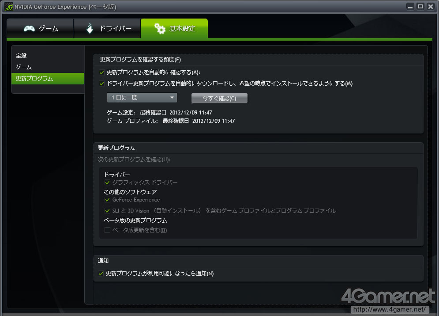This screenshot has width=439, height=316.
Task: Uncheck 更新プログラムが利用可能になったら通知 checkbox
Action: [x=101, y=274]
